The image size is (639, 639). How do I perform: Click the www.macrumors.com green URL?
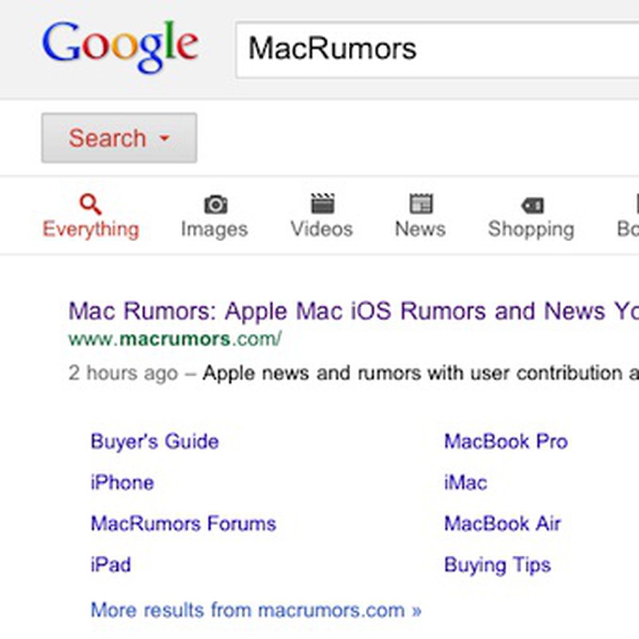(x=175, y=339)
